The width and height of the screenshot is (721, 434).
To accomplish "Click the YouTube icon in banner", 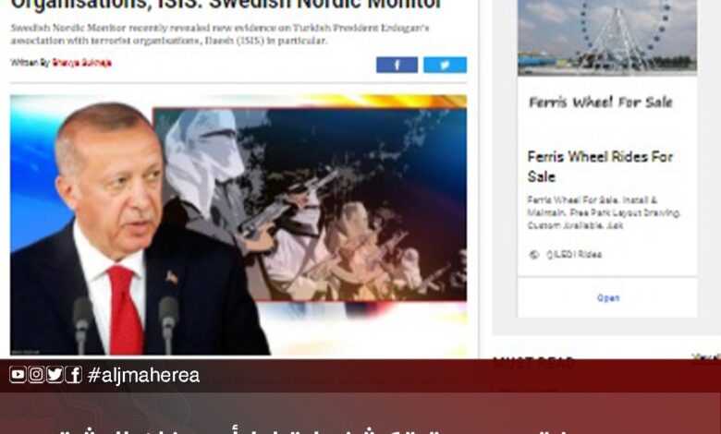I will point(18,375).
